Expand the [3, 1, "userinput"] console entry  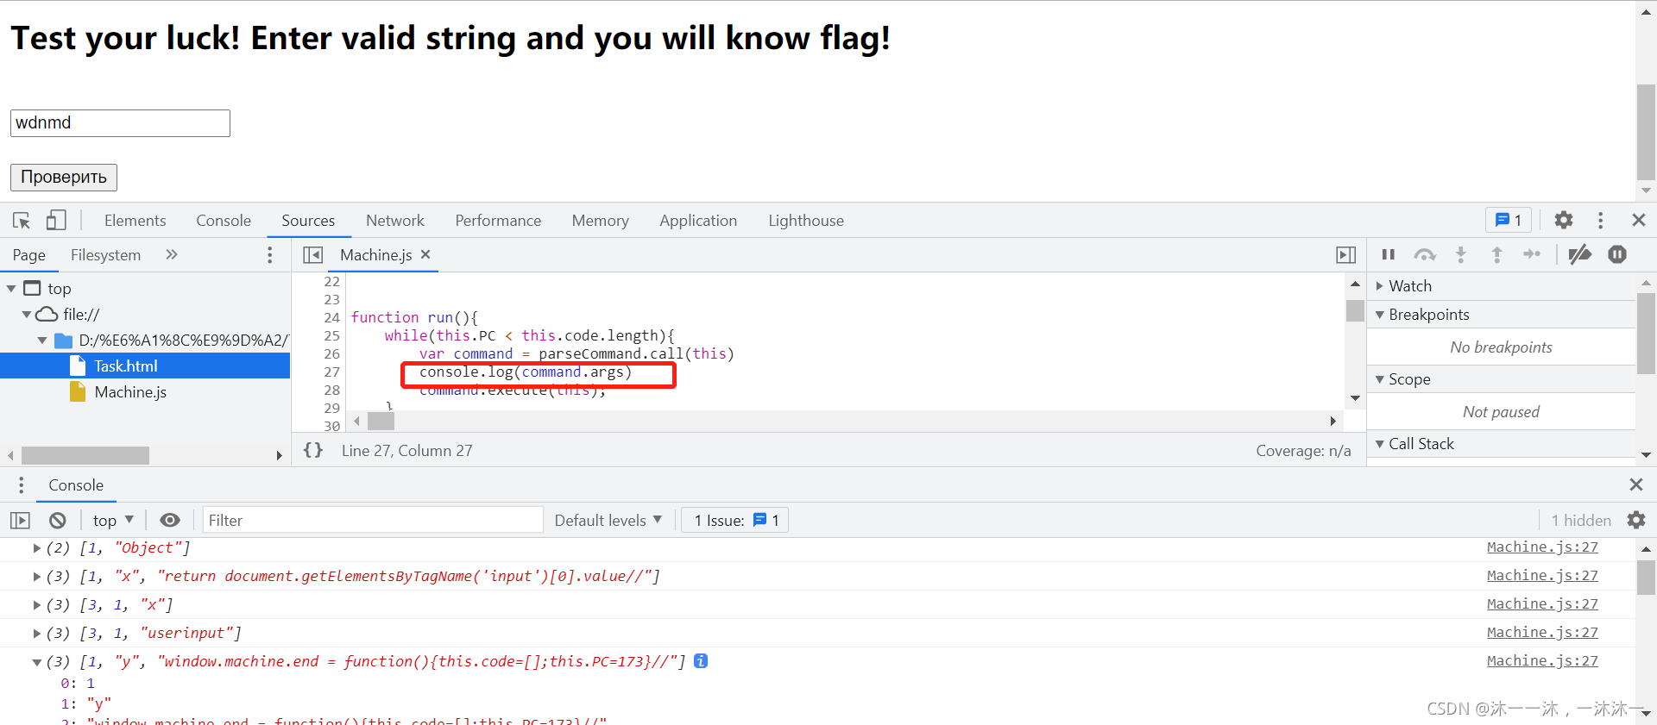pyautogui.click(x=36, y=633)
